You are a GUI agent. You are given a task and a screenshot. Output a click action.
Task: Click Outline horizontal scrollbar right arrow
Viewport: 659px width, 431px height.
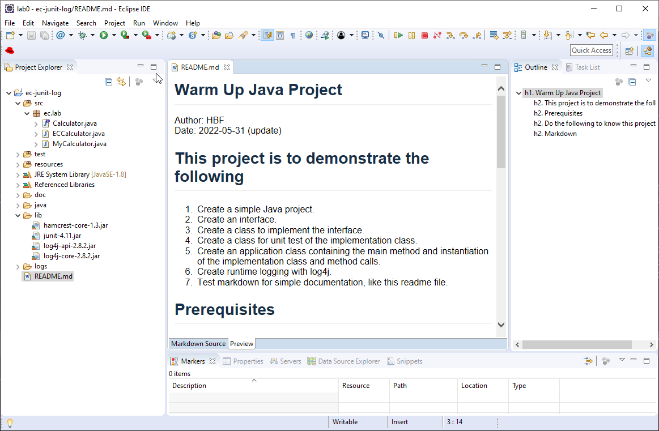(x=652, y=344)
